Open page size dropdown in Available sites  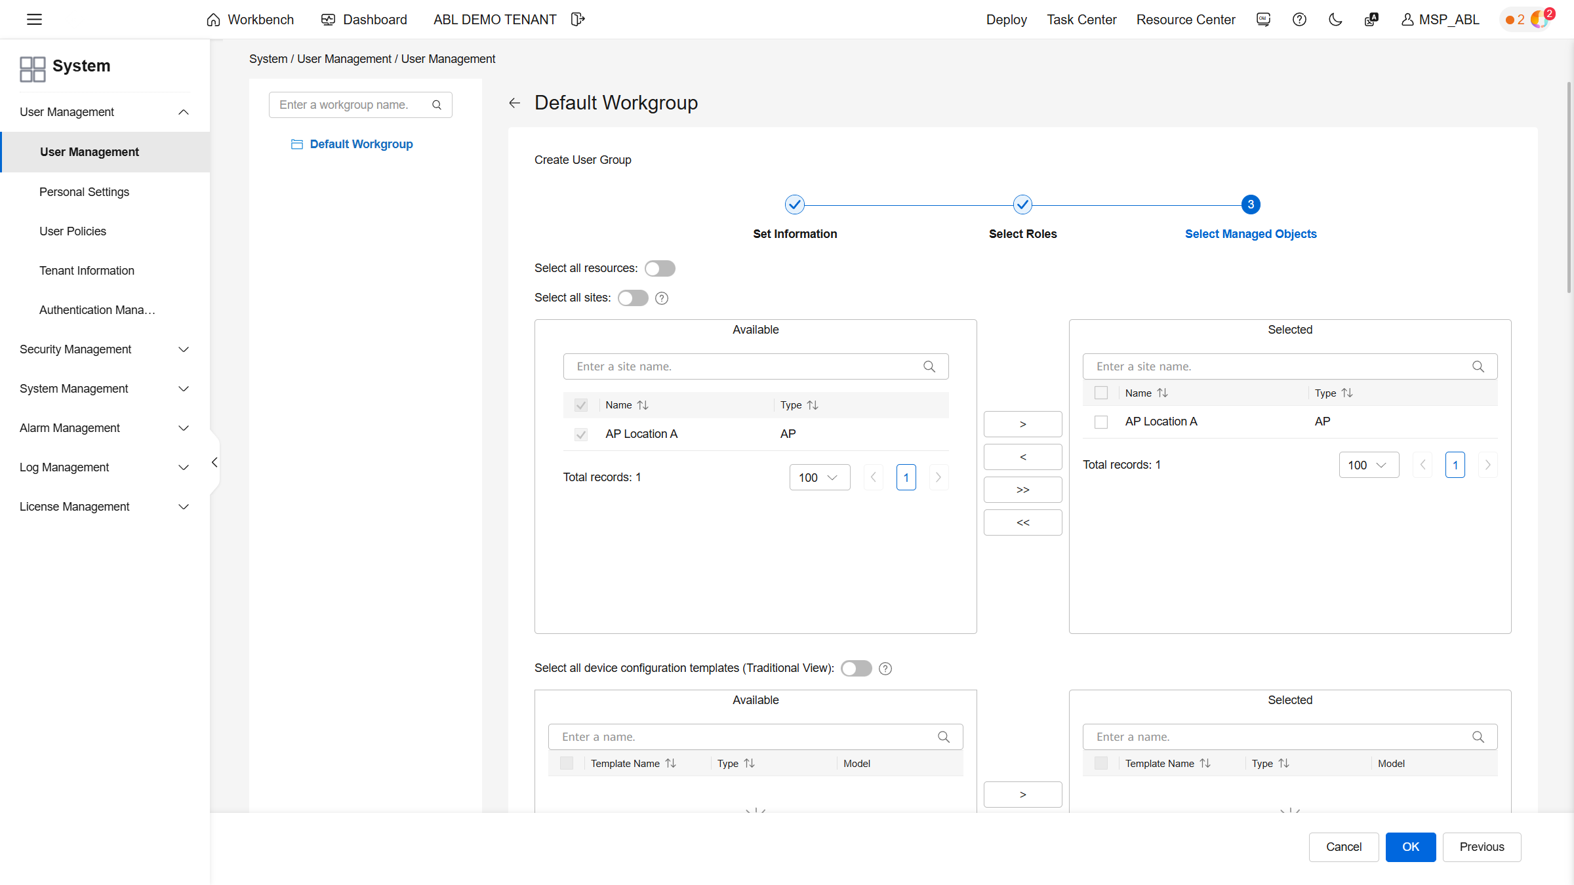(819, 477)
